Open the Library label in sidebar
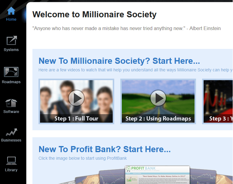Image resolution: width=233 pixels, height=184 pixels. coord(11,170)
